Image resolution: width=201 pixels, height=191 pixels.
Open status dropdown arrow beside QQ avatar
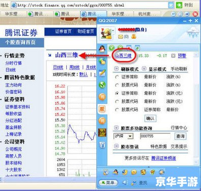[113, 31]
